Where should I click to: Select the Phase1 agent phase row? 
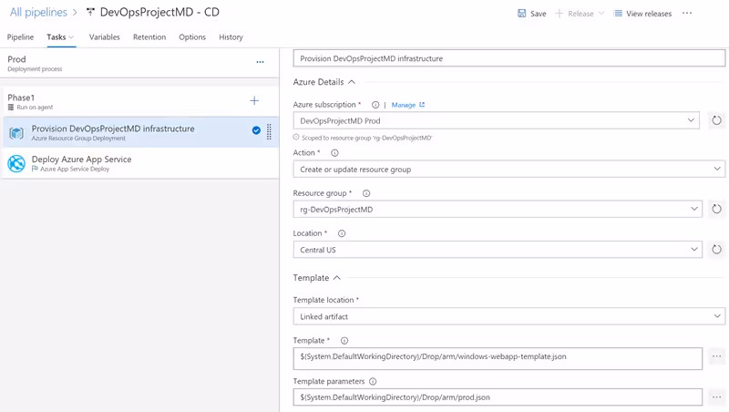(139, 101)
